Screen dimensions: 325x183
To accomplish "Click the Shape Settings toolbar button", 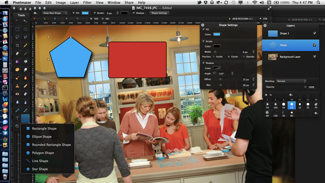I will [159, 13].
